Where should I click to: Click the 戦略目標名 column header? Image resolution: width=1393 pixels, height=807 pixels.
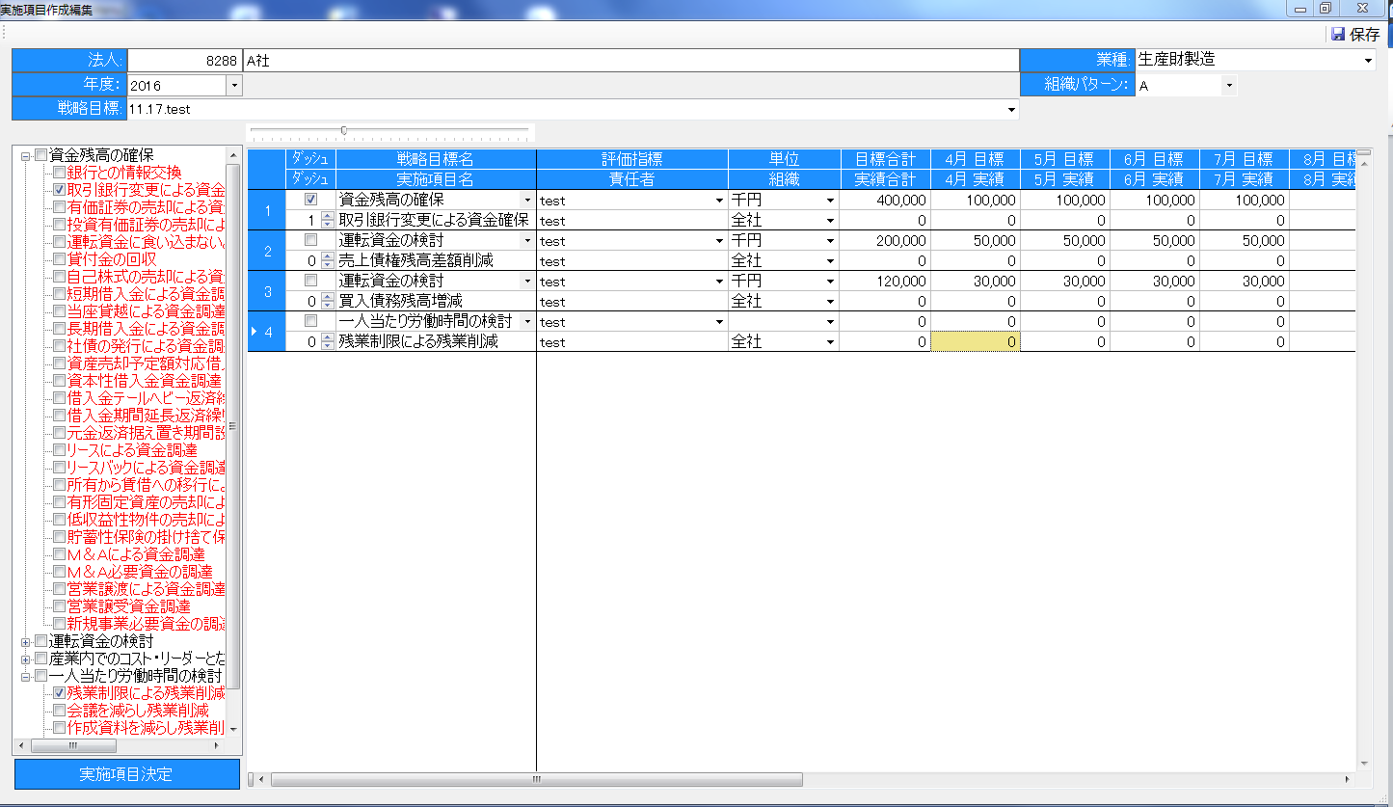436,159
